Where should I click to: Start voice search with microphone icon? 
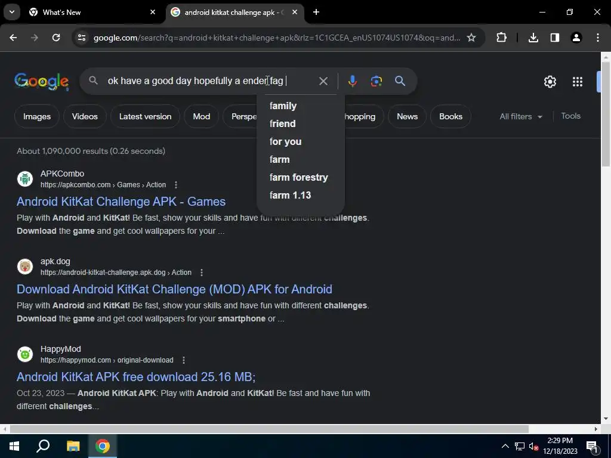click(x=352, y=81)
